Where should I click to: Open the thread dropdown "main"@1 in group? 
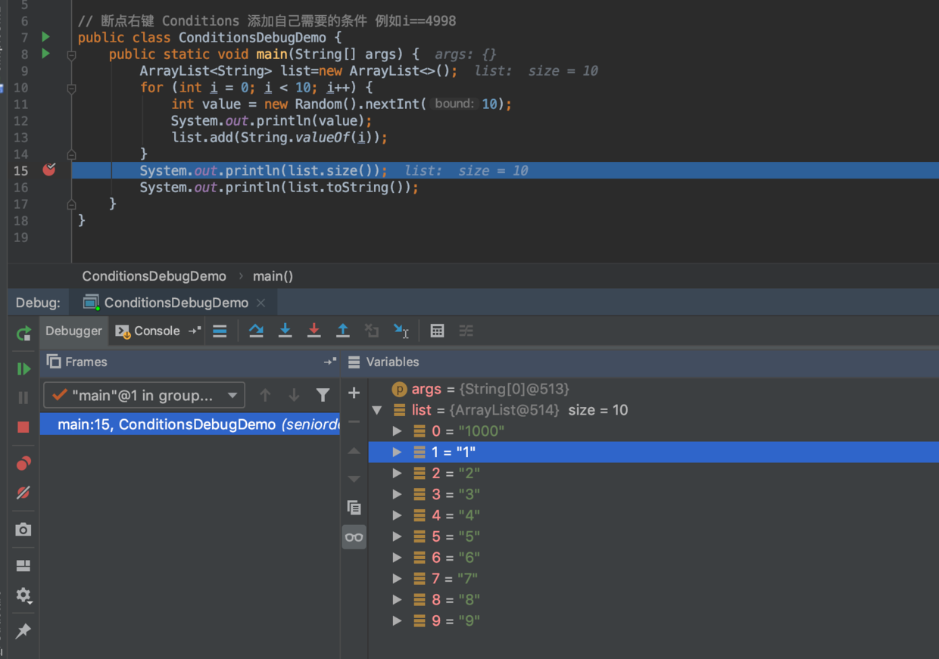click(x=144, y=395)
